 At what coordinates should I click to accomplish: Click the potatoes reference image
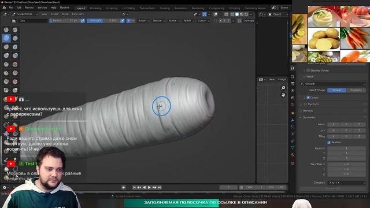pyautogui.click(x=324, y=39)
